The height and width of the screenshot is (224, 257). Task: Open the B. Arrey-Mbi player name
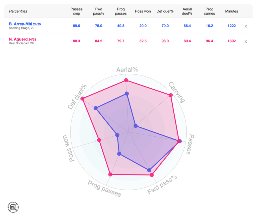(x=21, y=24)
